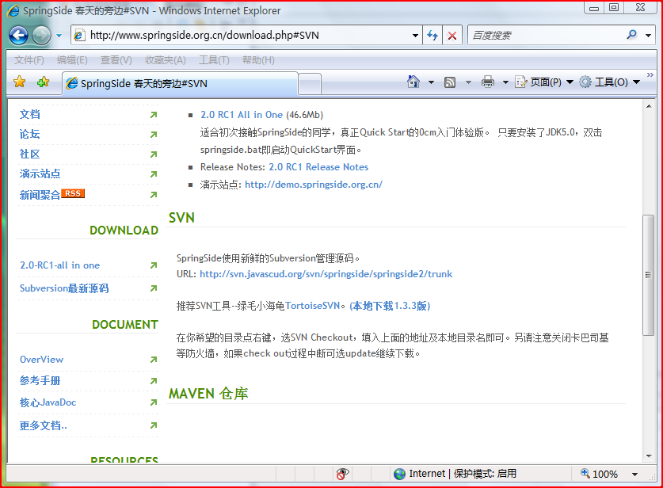Viewport: 663px width, 488px height.
Task: Click the Refresh page icon
Action: coord(432,36)
